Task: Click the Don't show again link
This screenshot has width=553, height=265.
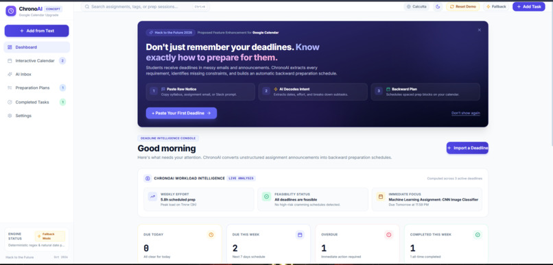Action: 466,113
